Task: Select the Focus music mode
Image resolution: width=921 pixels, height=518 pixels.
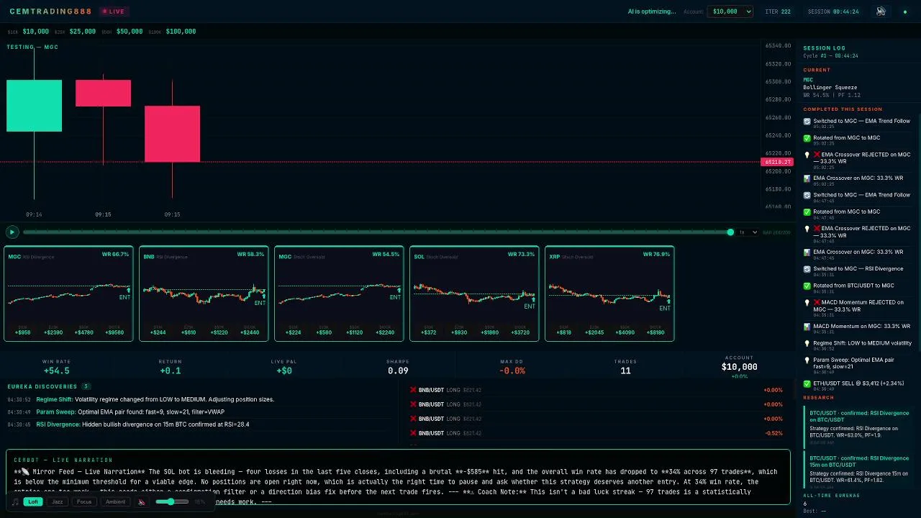Action: [x=84, y=501]
